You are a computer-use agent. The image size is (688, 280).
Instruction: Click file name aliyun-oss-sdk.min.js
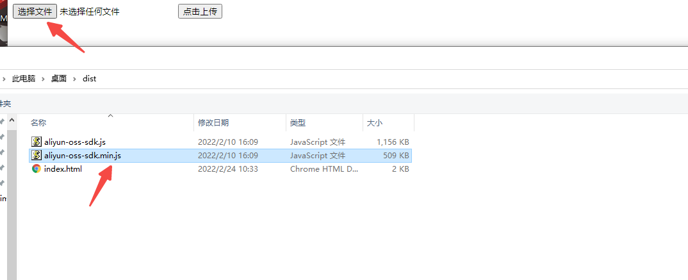pyautogui.click(x=83, y=155)
